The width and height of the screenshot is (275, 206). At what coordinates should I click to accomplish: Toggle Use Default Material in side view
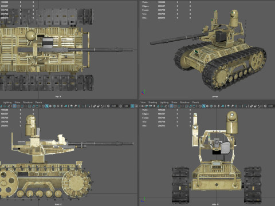pyautogui.click(x=207, y=106)
